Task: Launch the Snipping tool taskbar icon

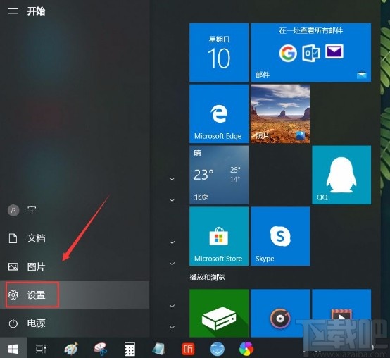Action: pyautogui.click(x=101, y=349)
